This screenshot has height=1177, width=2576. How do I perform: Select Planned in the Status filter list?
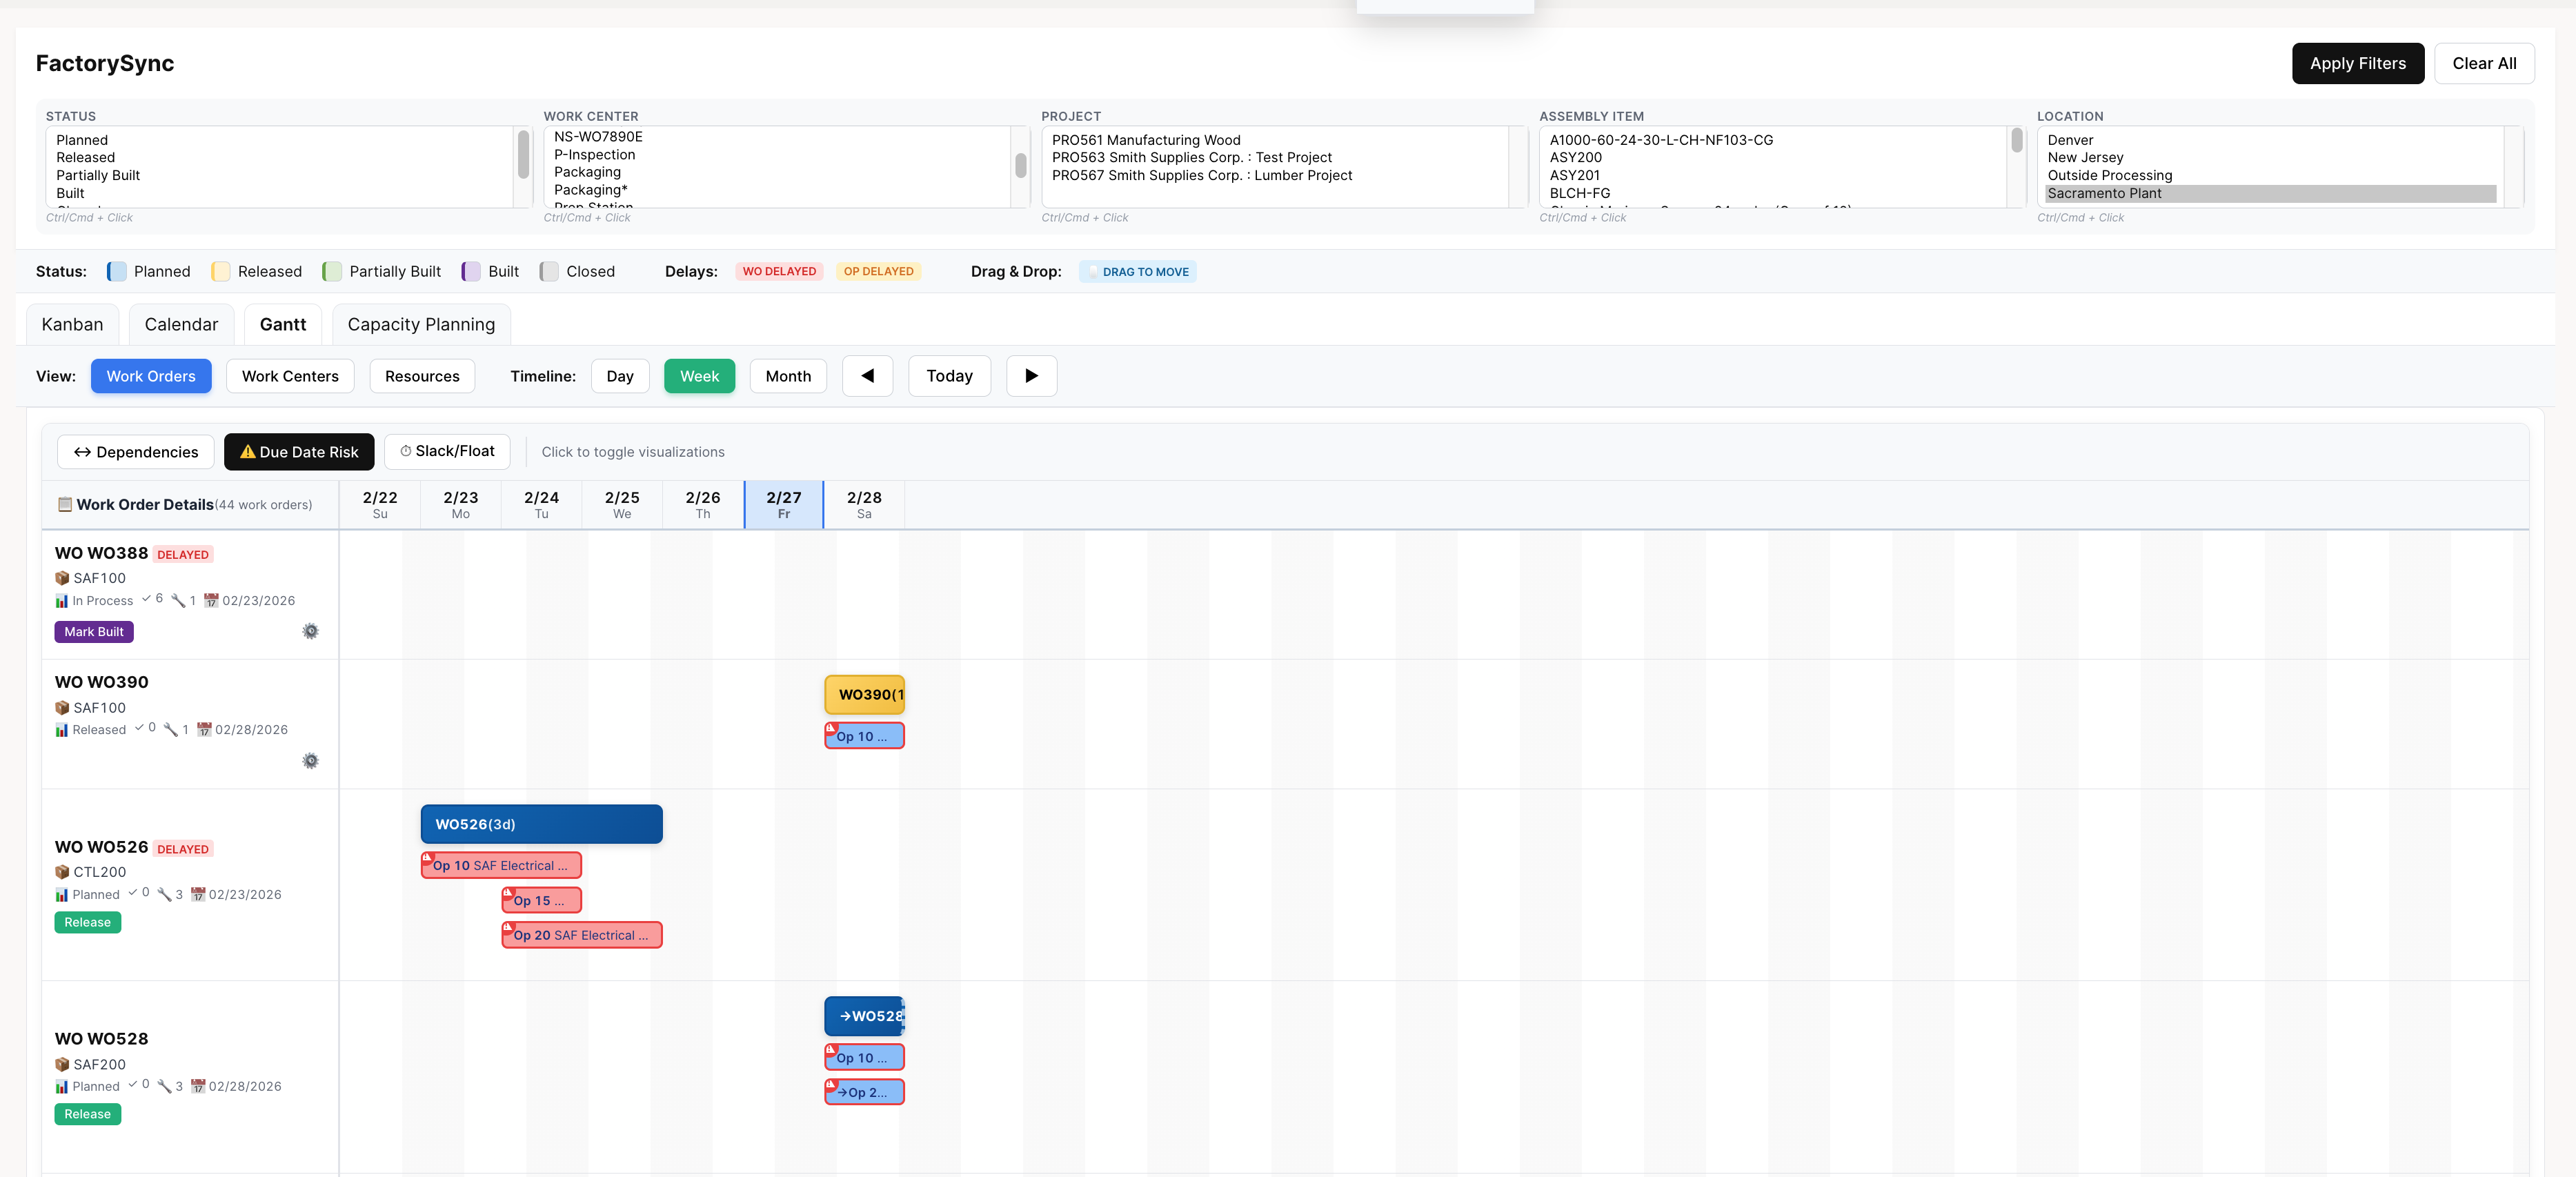tap(81, 139)
